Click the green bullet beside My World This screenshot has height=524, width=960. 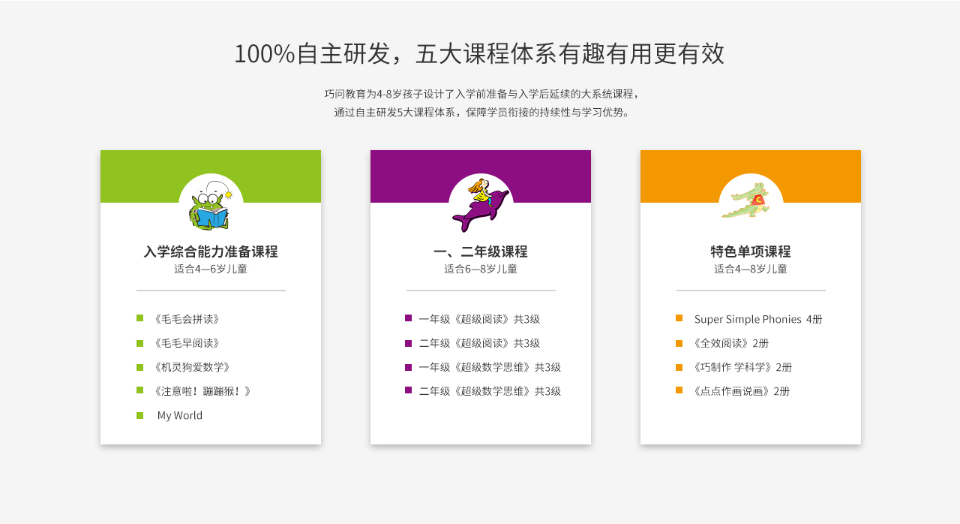[139, 415]
